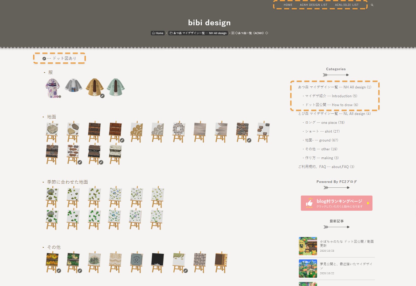Viewport: 416px width, 286px height.
Task: Open the 作り方 making (3) category
Action: pyautogui.click(x=321, y=158)
